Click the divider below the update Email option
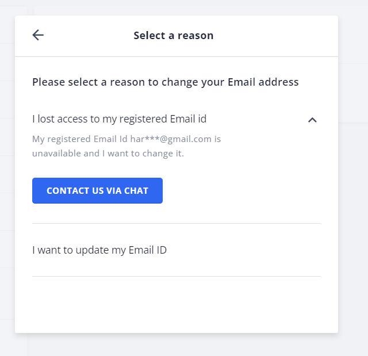This screenshot has height=356, width=368. 176,276
